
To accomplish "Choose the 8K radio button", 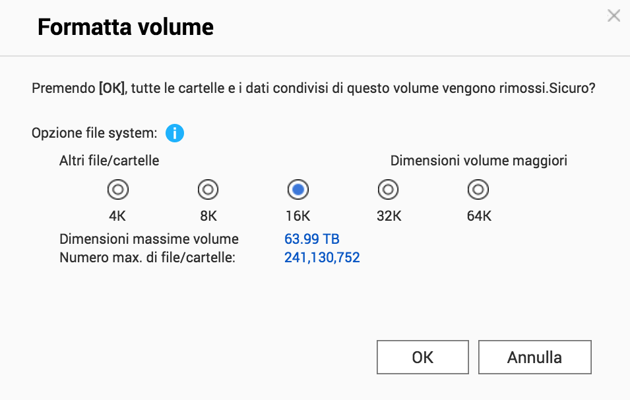I will pos(208,190).
